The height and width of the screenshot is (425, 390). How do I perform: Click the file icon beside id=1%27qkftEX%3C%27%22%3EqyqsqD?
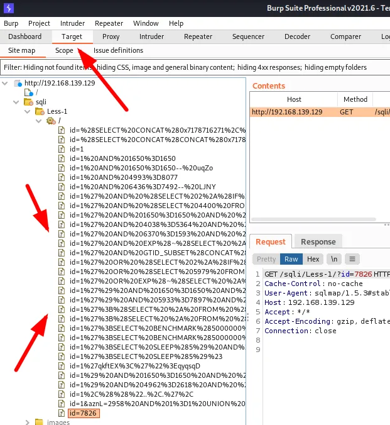(62, 366)
